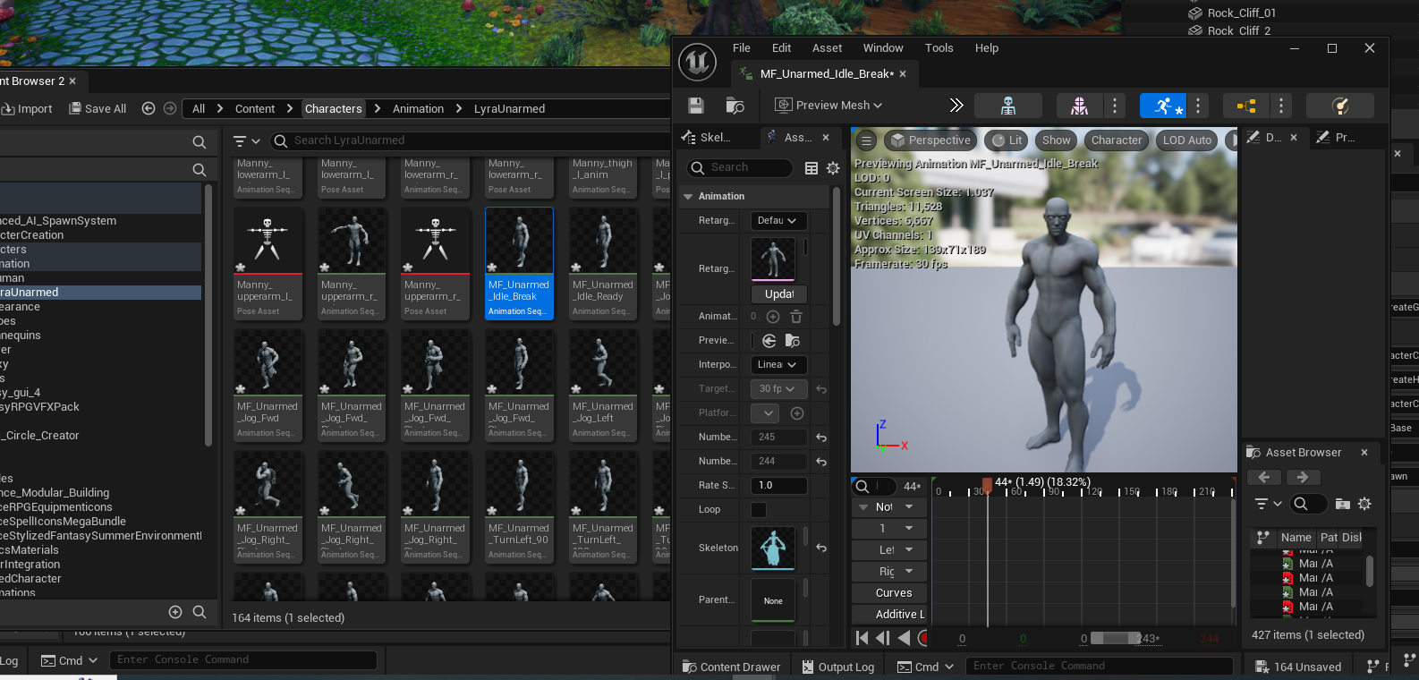This screenshot has width=1419, height=680.
Task: Open the Character viewport menu
Action: pyautogui.click(x=1116, y=140)
